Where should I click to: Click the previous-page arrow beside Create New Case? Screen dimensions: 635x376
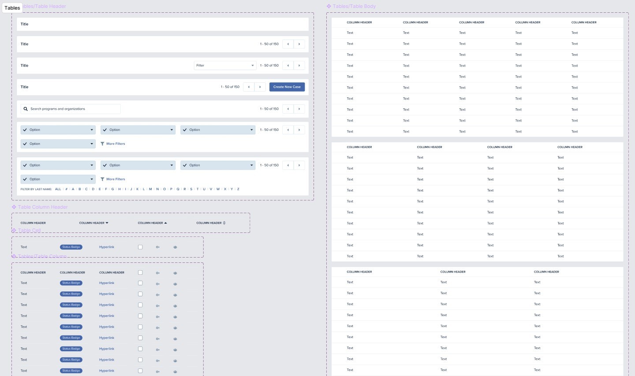click(248, 87)
